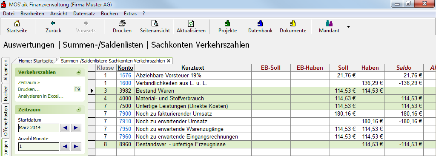This screenshot has height=156, width=436.
Task: Select account number 3982 cell
Action: pyautogui.click(x=126, y=91)
